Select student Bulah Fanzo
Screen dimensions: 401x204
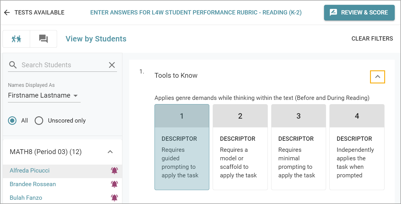coord(26,198)
